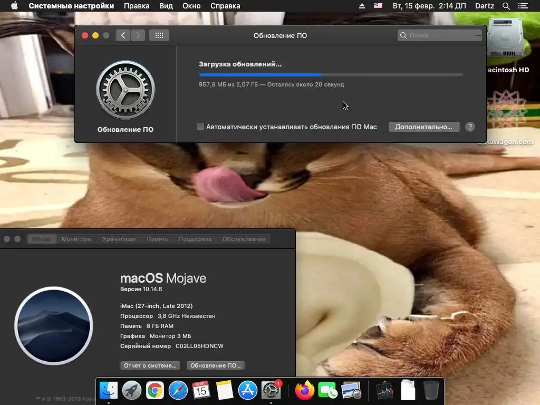Open the Окно menu
Screen dimensions: 540x405
[x=191, y=6]
